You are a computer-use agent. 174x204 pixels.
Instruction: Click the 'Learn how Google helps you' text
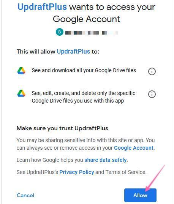[50, 160]
